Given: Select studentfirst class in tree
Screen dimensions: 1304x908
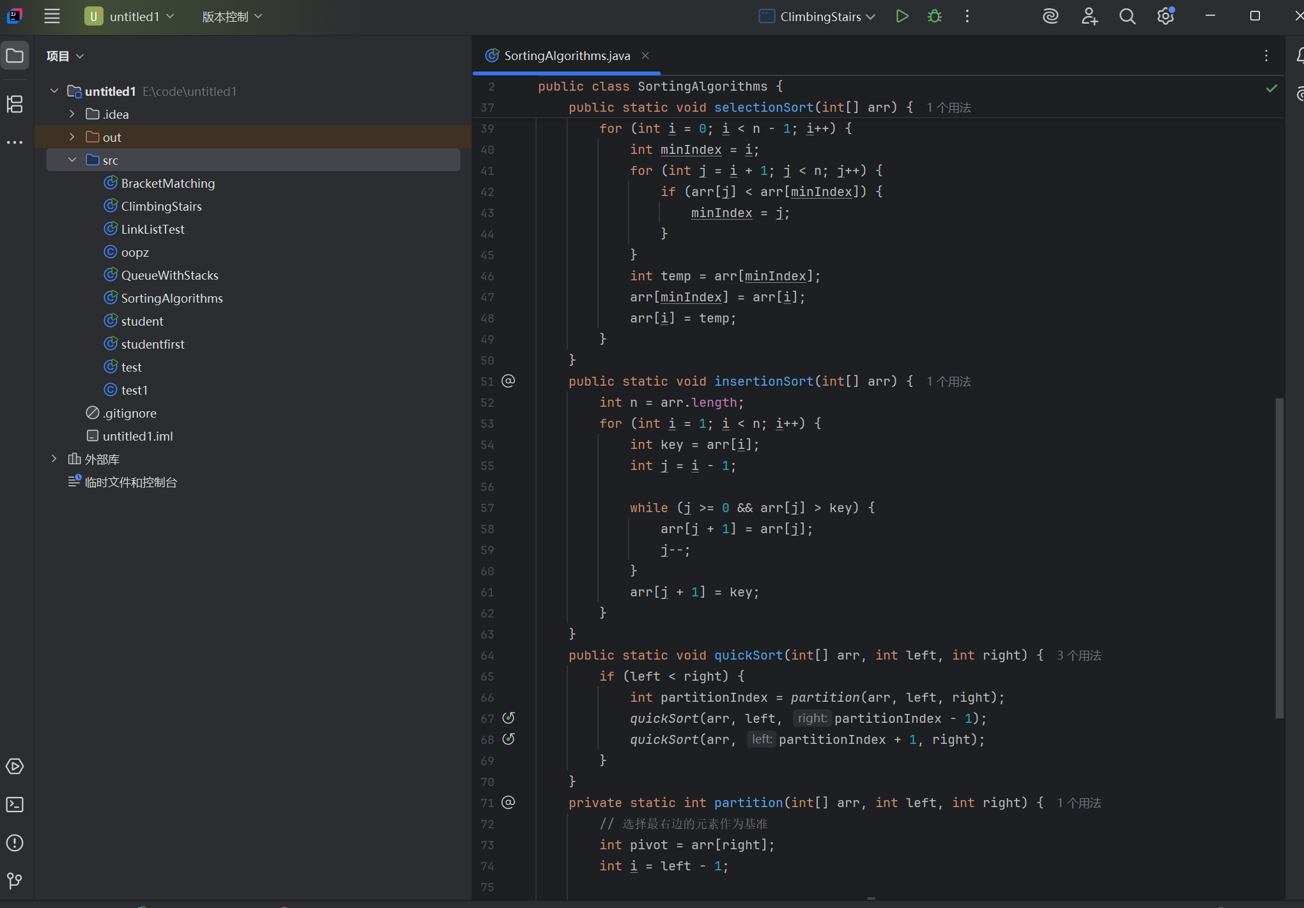Looking at the screenshot, I should (144, 344).
